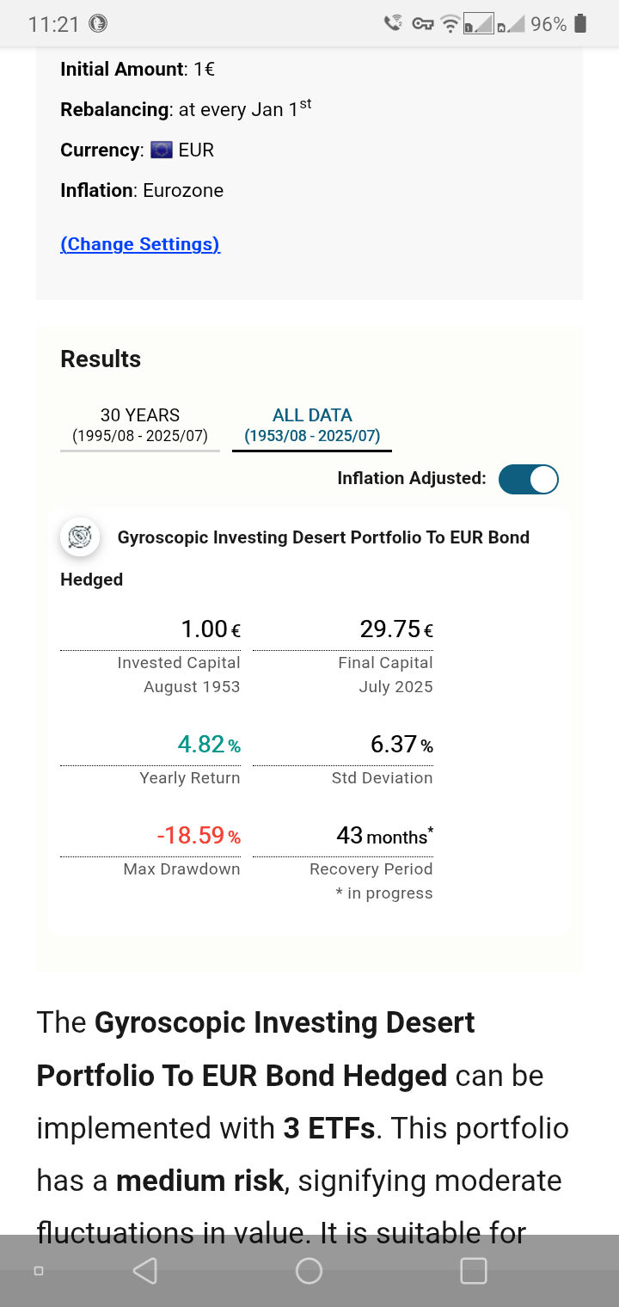The height and width of the screenshot is (1307, 619).
Task: Tap the 29.75€ Final Capital value
Action: 395,629
